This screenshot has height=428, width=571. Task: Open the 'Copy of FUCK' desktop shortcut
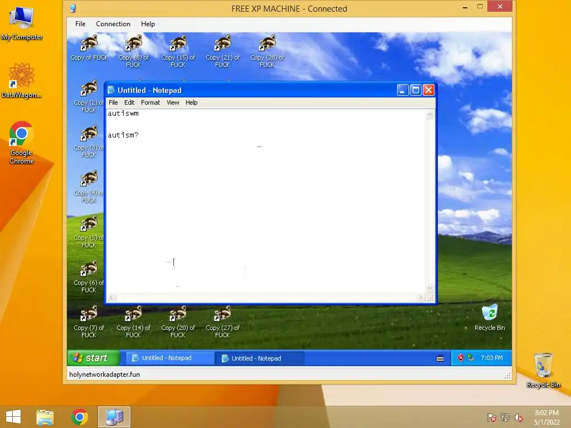pos(89,48)
